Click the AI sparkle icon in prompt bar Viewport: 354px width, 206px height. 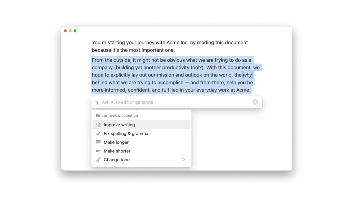pyautogui.click(x=97, y=102)
